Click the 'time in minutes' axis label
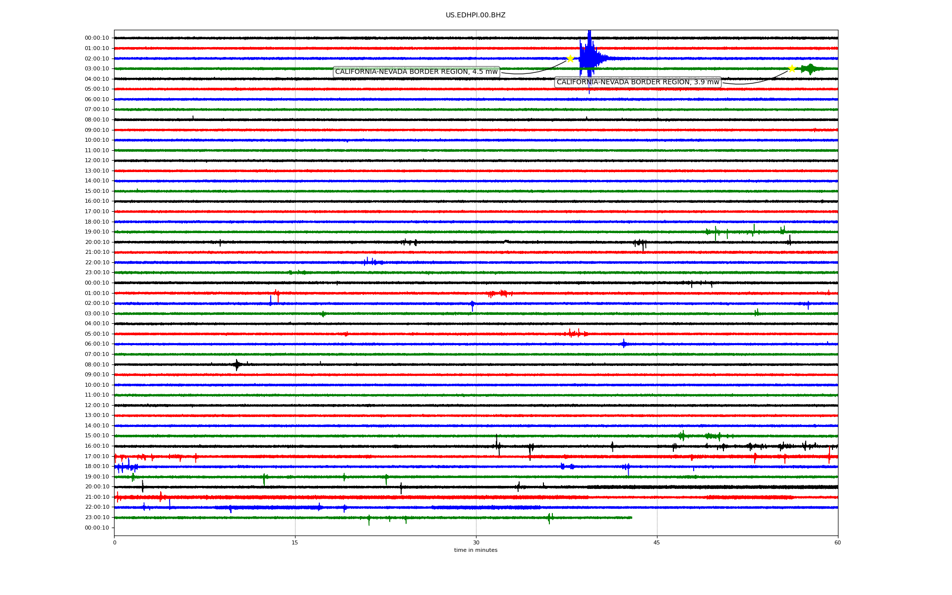The width and height of the screenshot is (952, 595). [x=476, y=550]
